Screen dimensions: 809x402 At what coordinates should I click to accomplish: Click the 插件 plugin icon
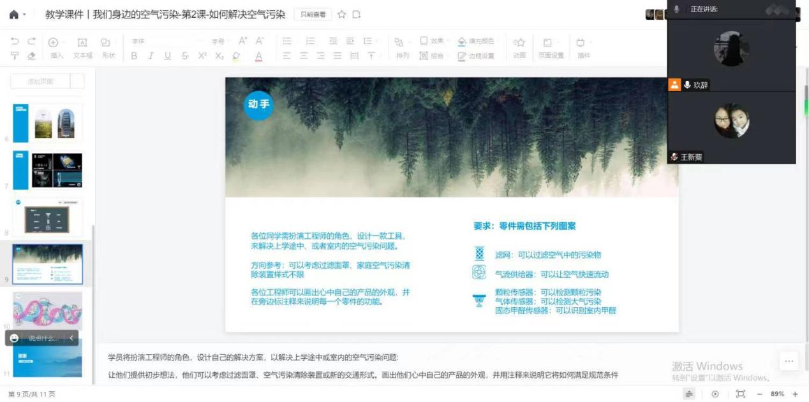point(582,47)
